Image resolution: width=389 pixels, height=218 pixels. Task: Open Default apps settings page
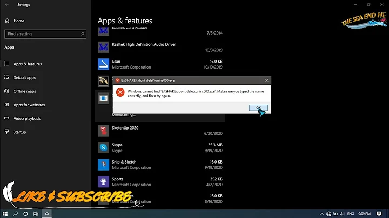point(24,78)
